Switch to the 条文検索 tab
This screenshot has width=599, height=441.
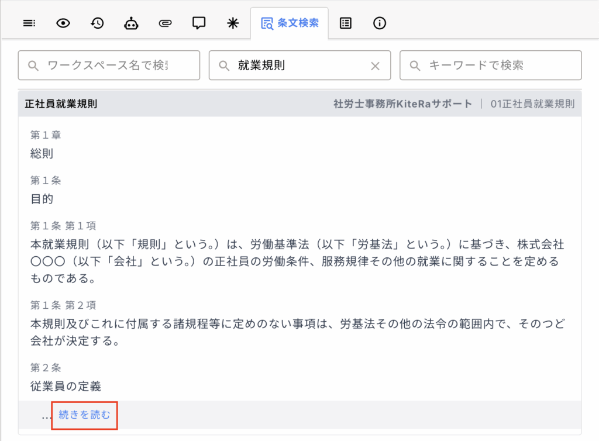290,23
